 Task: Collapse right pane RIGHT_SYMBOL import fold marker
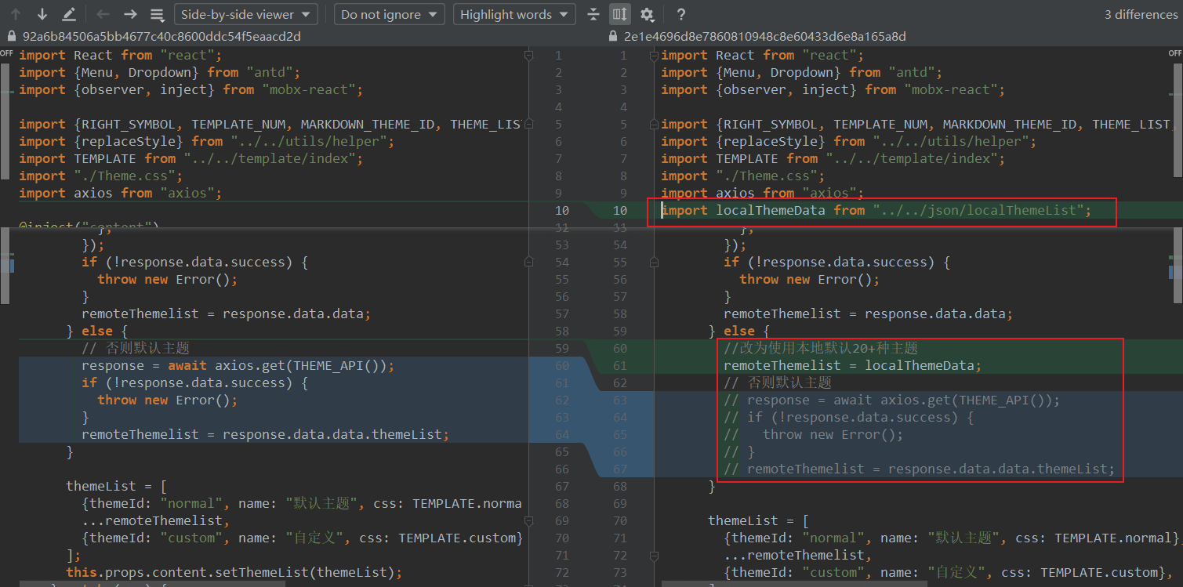[x=653, y=124]
